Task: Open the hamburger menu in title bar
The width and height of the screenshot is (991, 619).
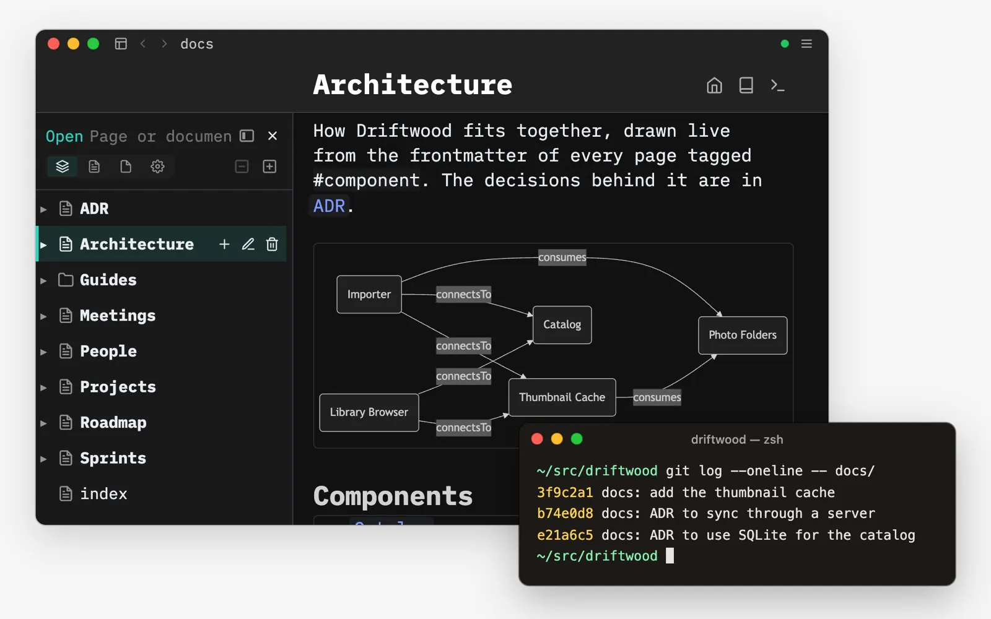Action: 806,43
